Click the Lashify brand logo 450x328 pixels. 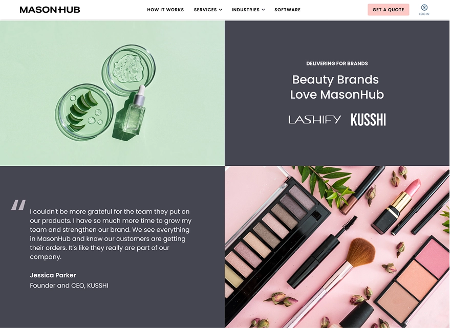tap(314, 120)
